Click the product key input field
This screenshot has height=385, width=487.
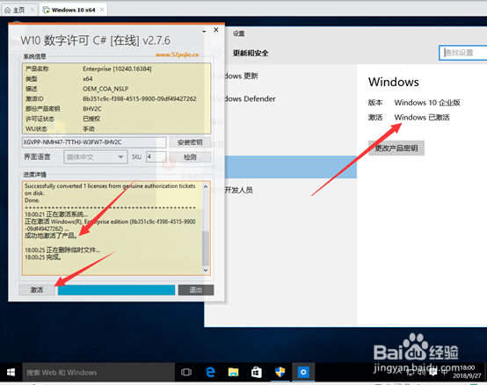click(x=94, y=142)
